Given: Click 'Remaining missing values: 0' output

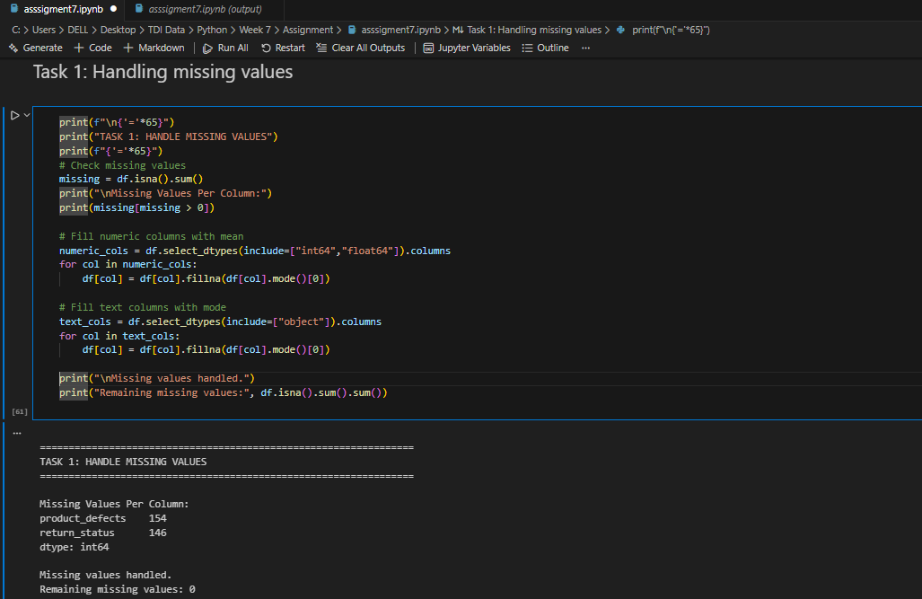Looking at the screenshot, I should (117, 589).
